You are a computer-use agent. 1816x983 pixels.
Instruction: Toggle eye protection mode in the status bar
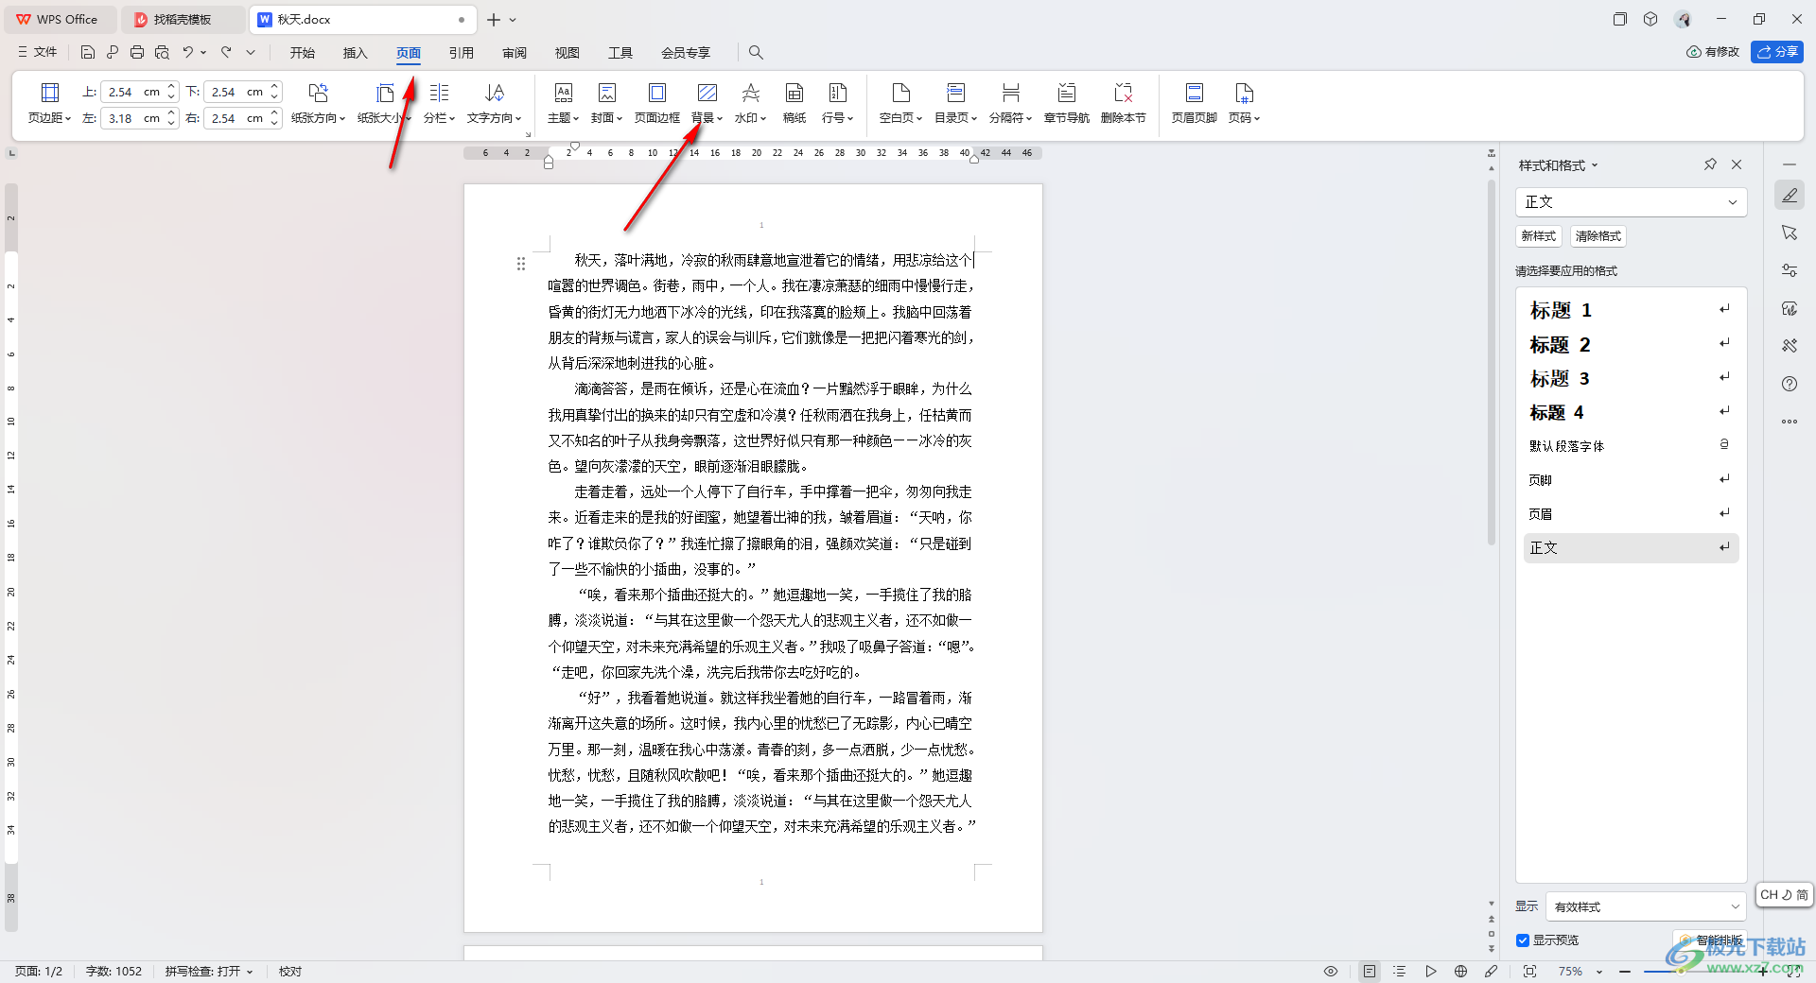(x=1331, y=971)
